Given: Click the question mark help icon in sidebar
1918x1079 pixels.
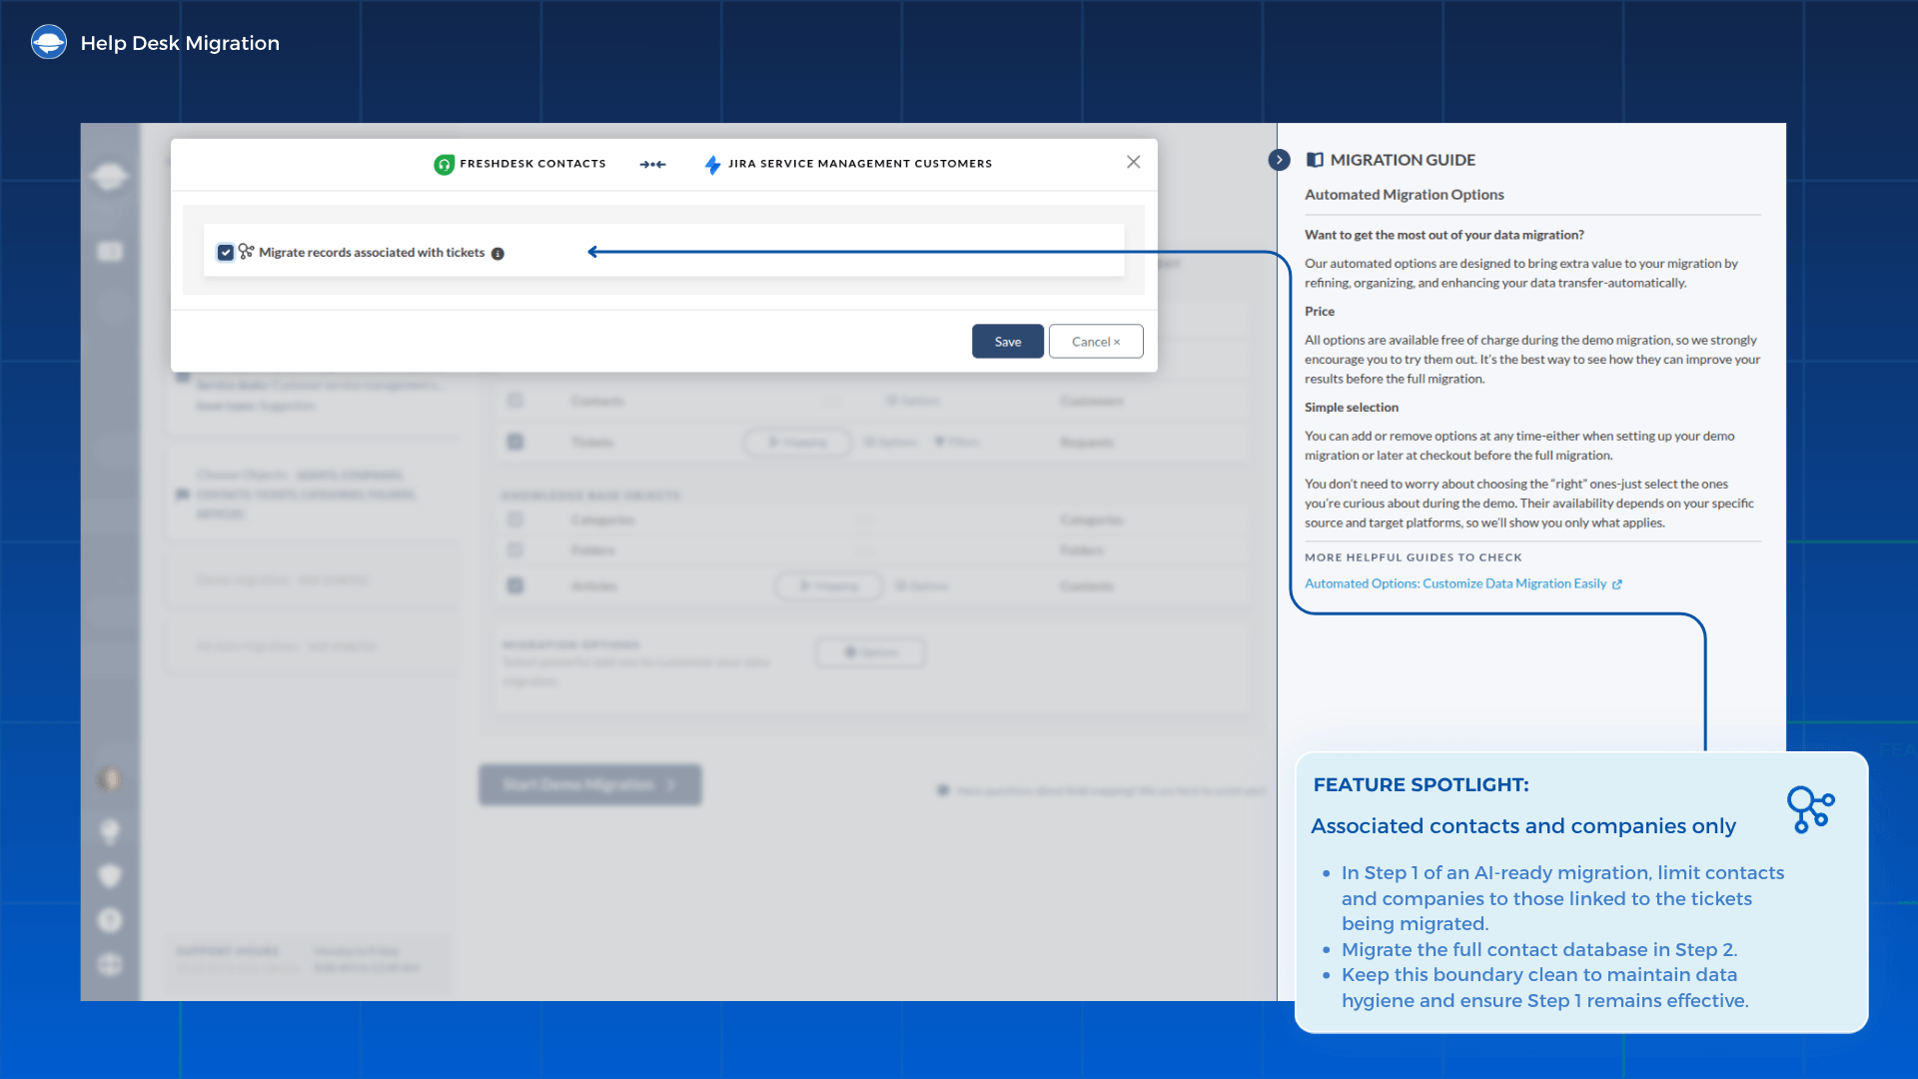Looking at the screenshot, I should pyautogui.click(x=109, y=920).
